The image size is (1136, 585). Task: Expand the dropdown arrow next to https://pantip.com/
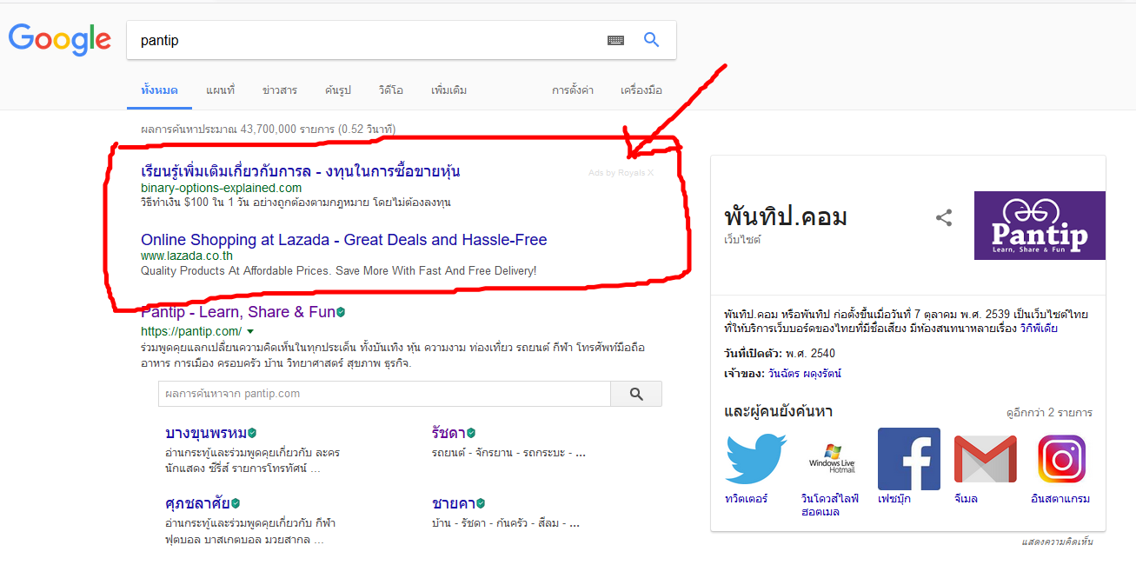tap(250, 332)
